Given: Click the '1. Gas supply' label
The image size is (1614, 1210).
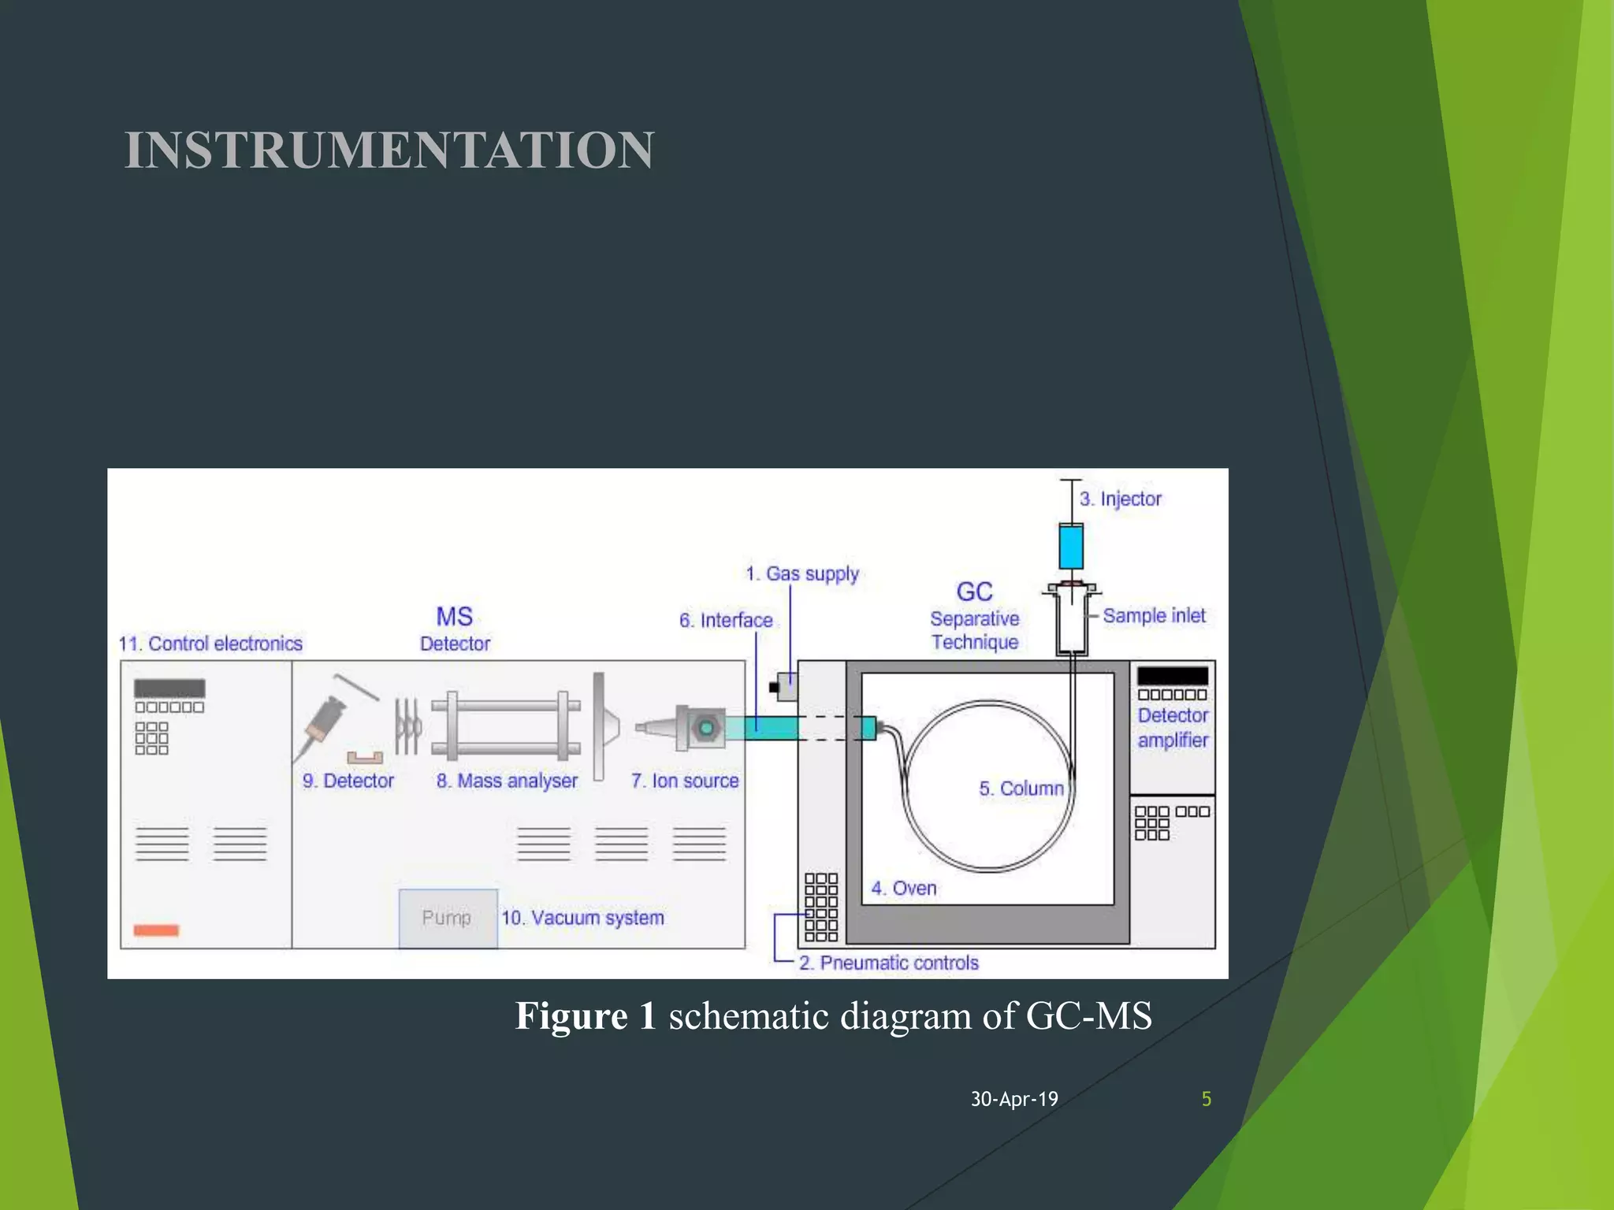Looking at the screenshot, I should click(x=802, y=573).
